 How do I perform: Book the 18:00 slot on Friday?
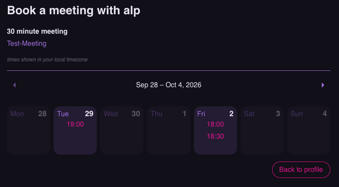pyautogui.click(x=215, y=124)
